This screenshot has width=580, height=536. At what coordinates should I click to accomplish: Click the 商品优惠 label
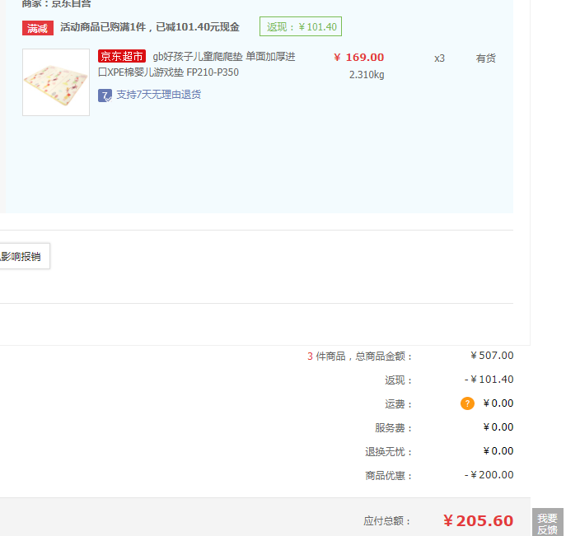[388, 475]
